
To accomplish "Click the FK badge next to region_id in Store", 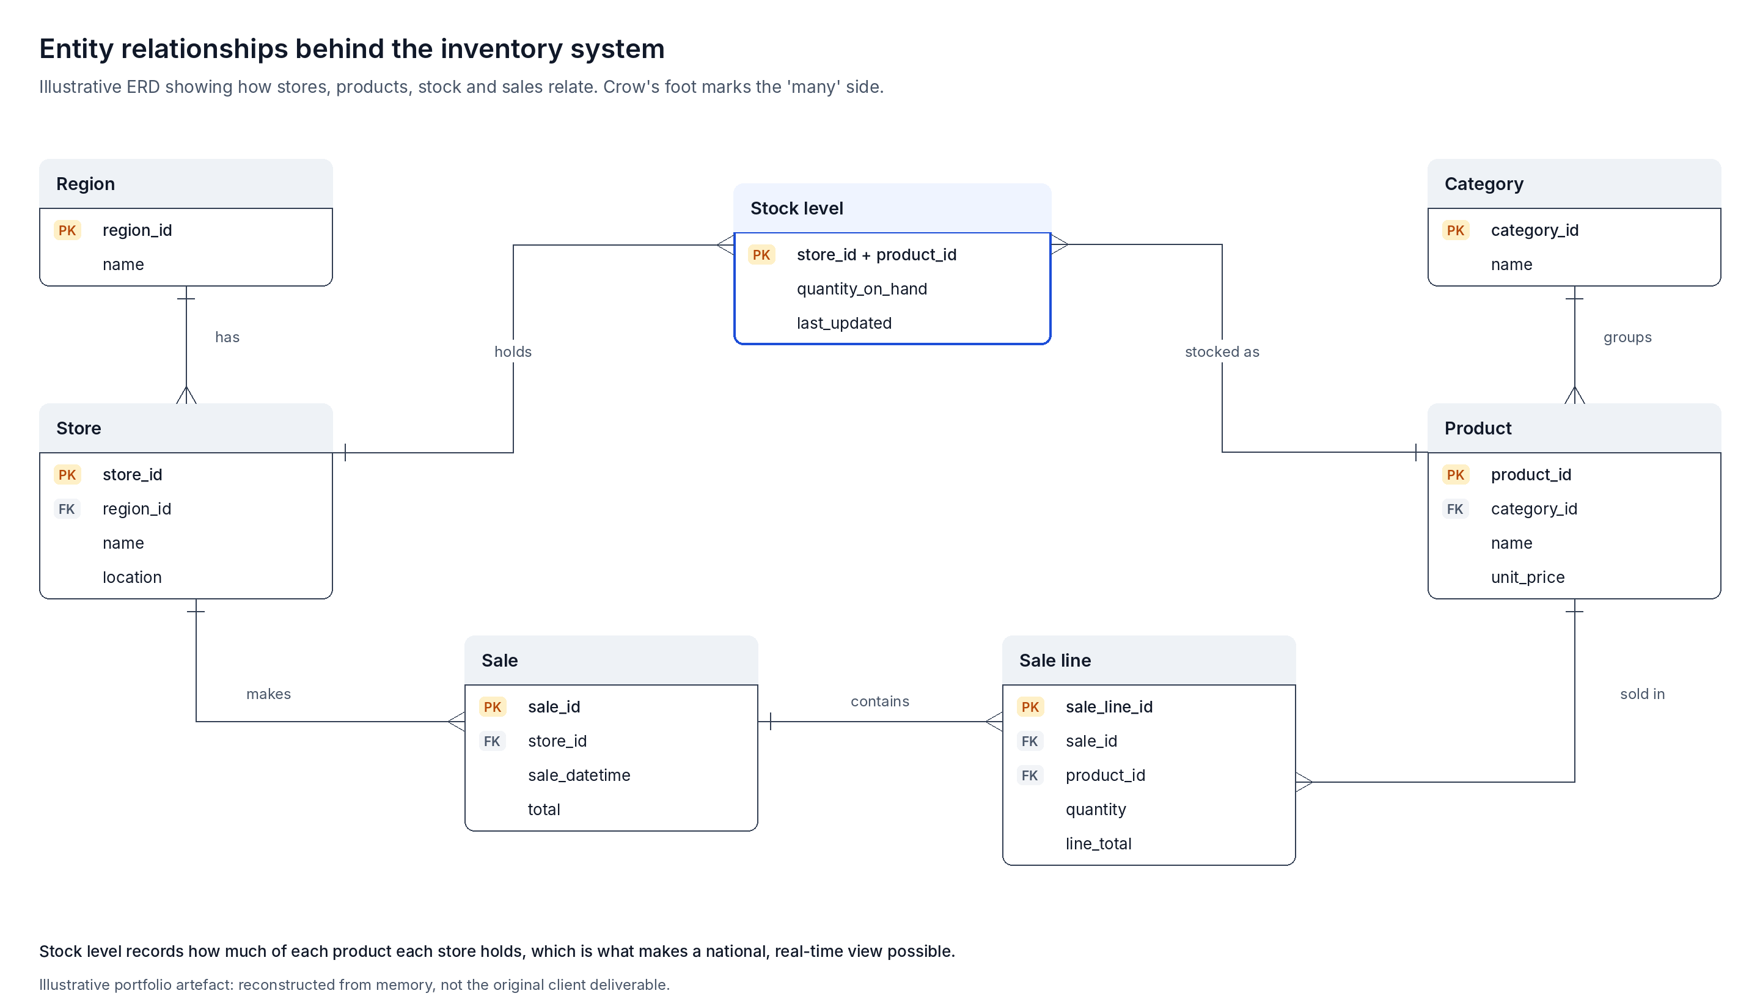I will click(67, 509).
